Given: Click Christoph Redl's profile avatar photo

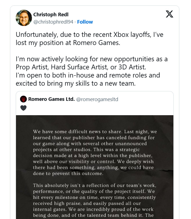Looking at the screenshot, I should click(x=24, y=18).
